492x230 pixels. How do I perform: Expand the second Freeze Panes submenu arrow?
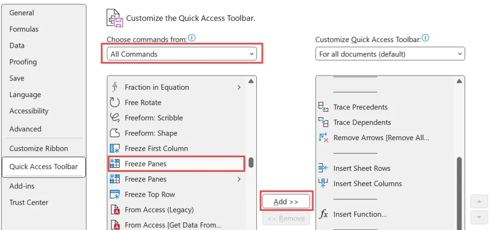click(239, 179)
